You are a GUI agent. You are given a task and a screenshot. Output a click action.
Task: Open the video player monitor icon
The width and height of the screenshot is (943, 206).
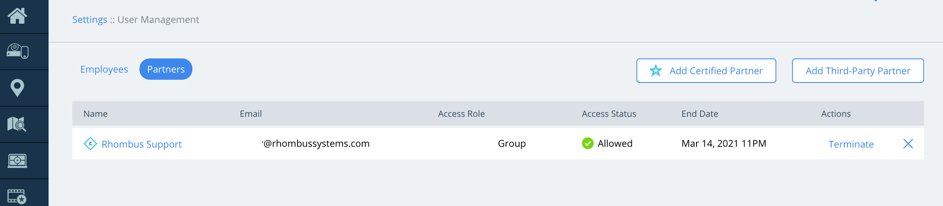(17, 161)
